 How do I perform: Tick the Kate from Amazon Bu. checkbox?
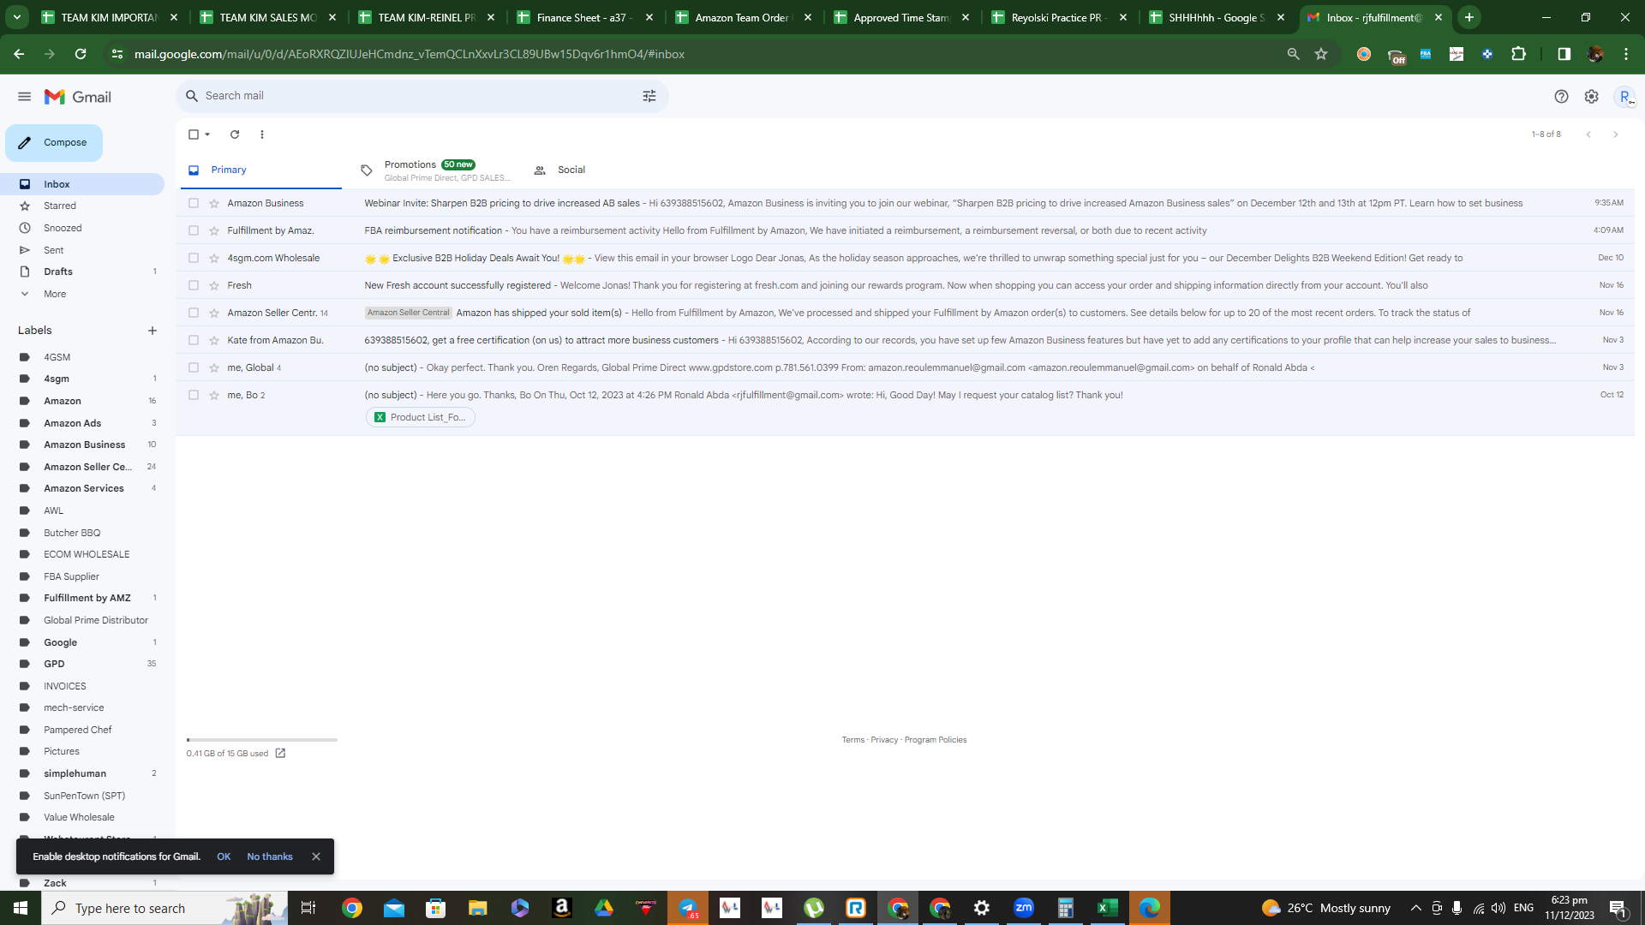tap(194, 341)
